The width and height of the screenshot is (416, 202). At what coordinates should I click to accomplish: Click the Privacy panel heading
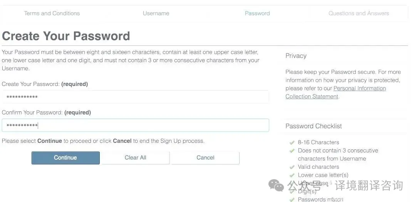(296, 56)
